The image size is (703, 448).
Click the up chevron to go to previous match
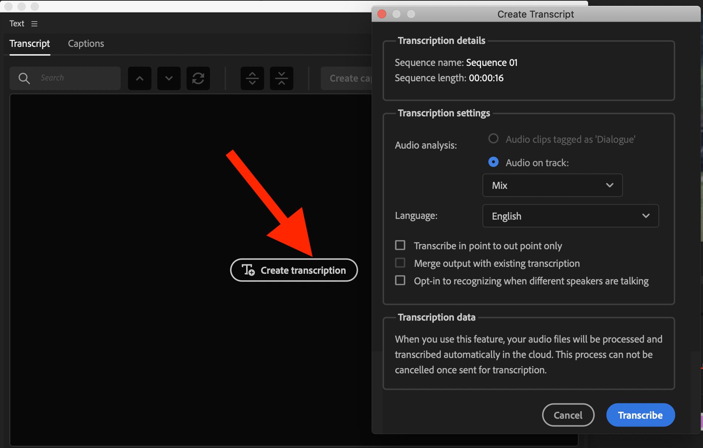139,78
